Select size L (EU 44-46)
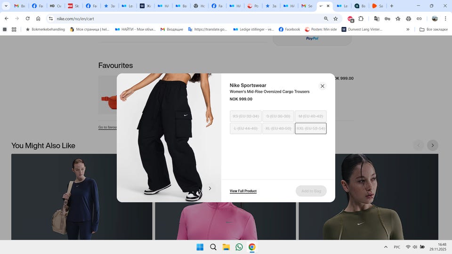The width and height of the screenshot is (452, 254). 246,128
